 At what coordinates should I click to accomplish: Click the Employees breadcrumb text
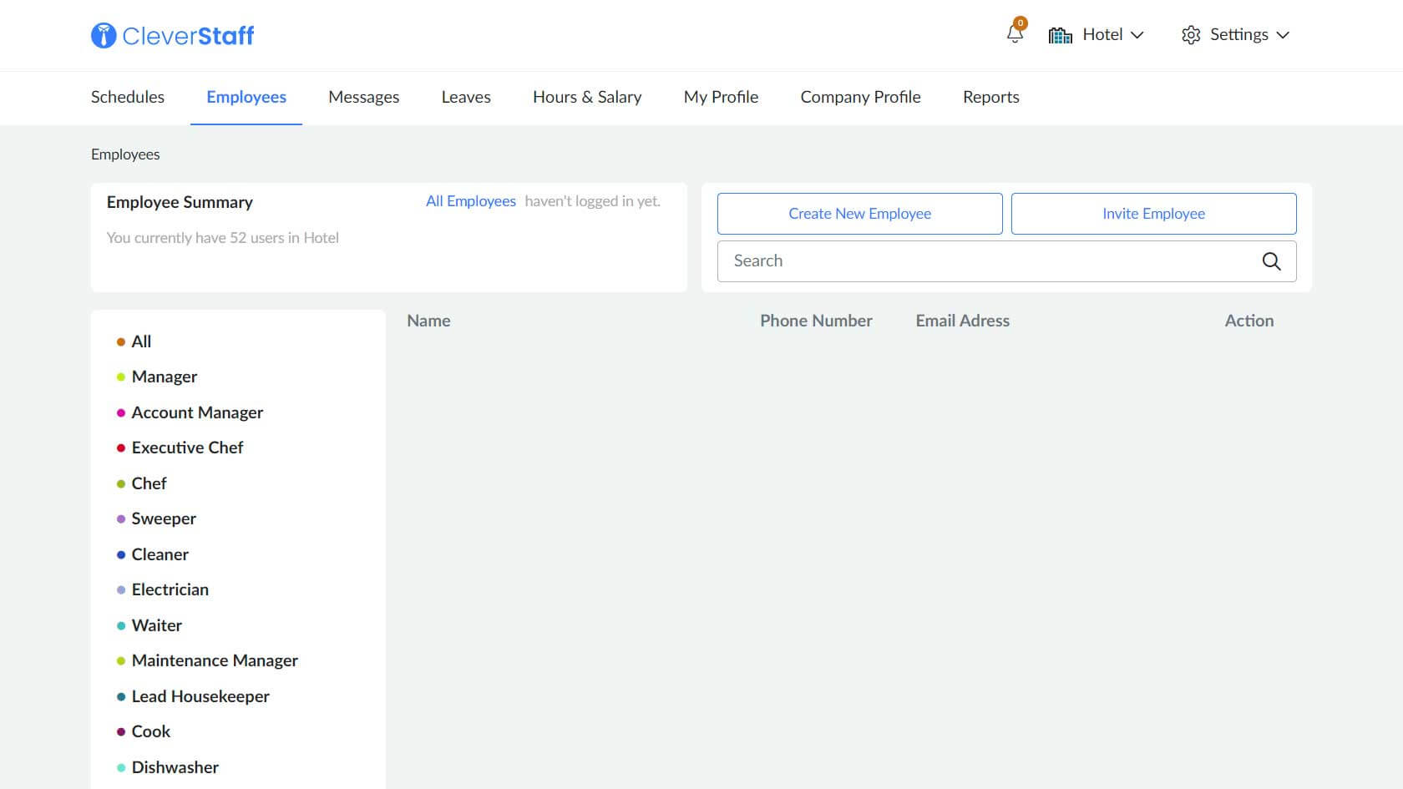[x=125, y=154]
